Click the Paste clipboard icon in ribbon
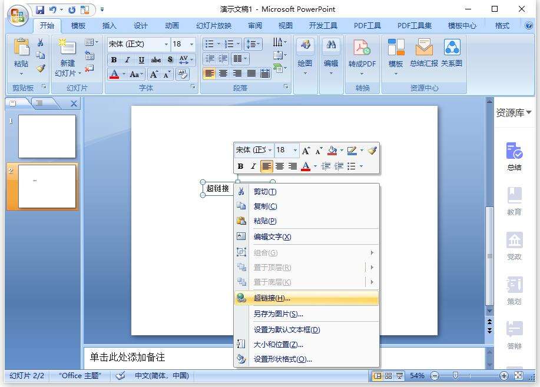Image resolution: width=540 pixels, height=387 pixels. 21,48
